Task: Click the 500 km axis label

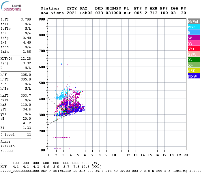Action: pyautogui.click(x=42, y=83)
